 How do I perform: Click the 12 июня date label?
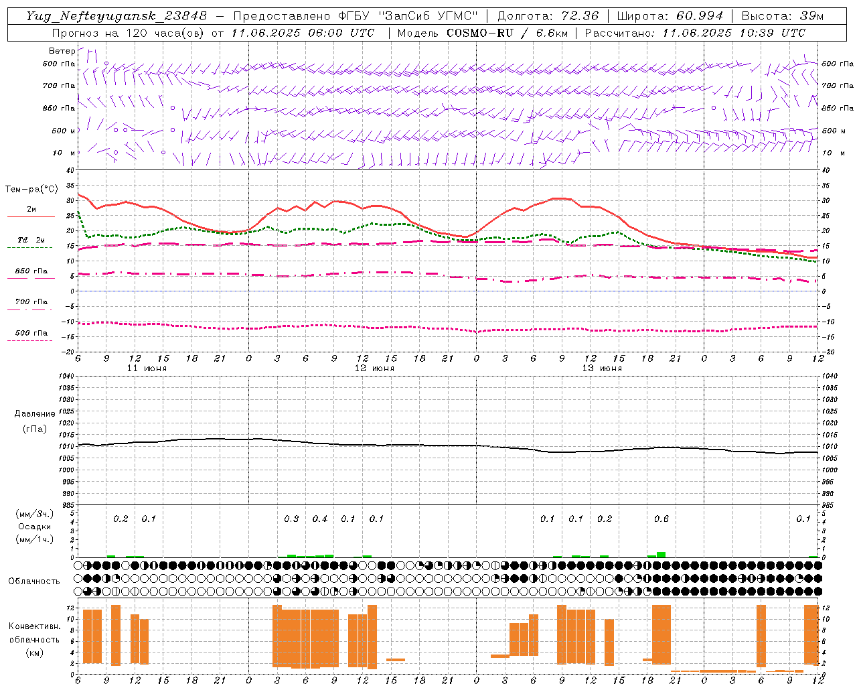point(374,368)
